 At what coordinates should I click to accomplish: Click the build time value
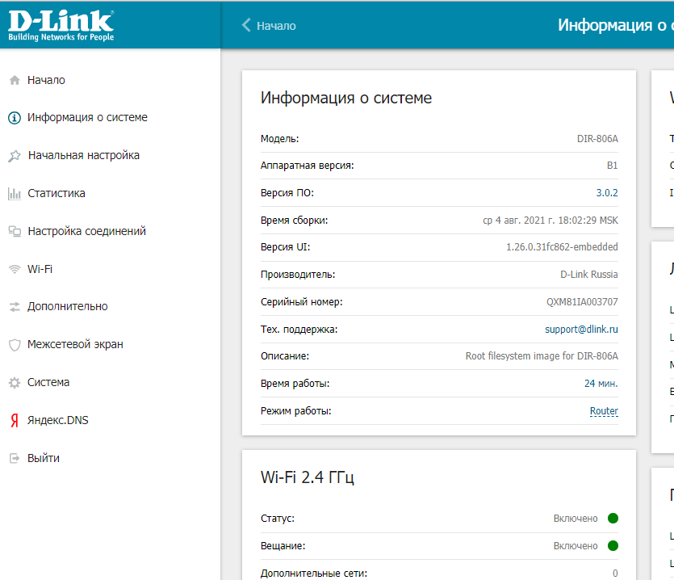[551, 221]
